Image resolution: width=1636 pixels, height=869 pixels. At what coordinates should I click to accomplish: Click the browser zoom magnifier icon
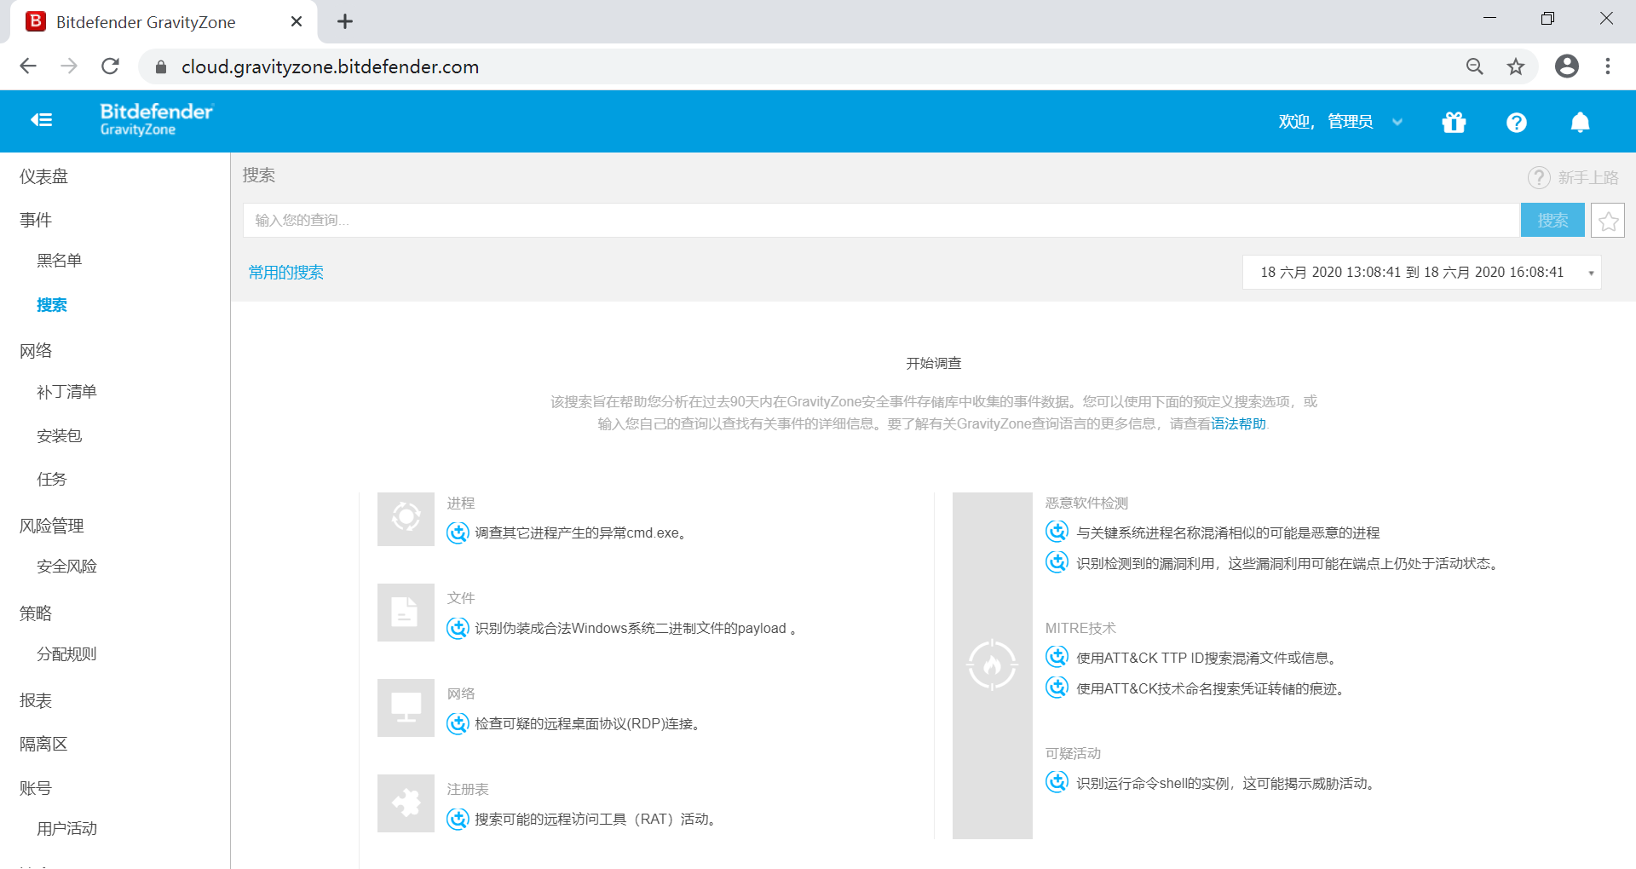pyautogui.click(x=1474, y=66)
